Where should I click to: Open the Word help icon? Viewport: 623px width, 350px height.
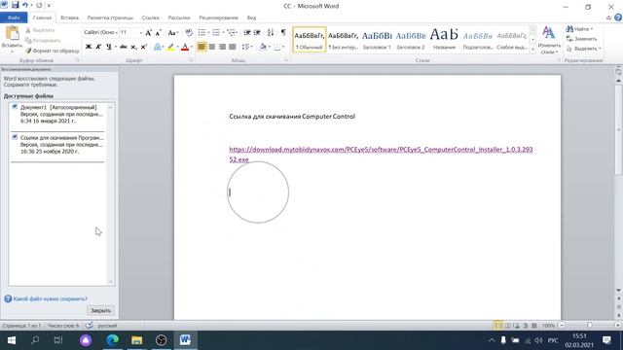point(618,17)
